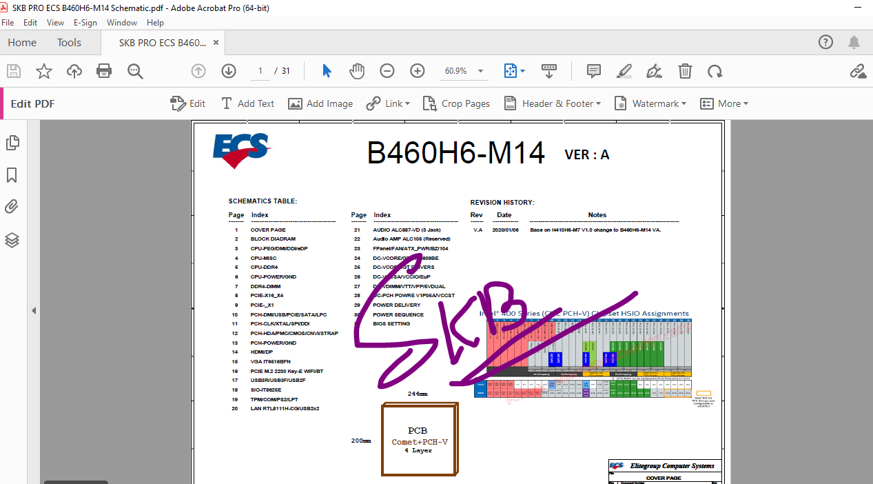Screen dimensions: 873x484
Task: Click the Add Image button
Action: (x=320, y=103)
